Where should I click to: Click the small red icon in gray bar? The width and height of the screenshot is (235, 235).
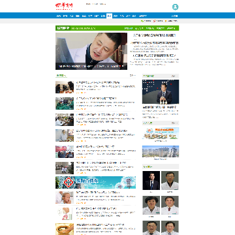(x=154, y=21)
